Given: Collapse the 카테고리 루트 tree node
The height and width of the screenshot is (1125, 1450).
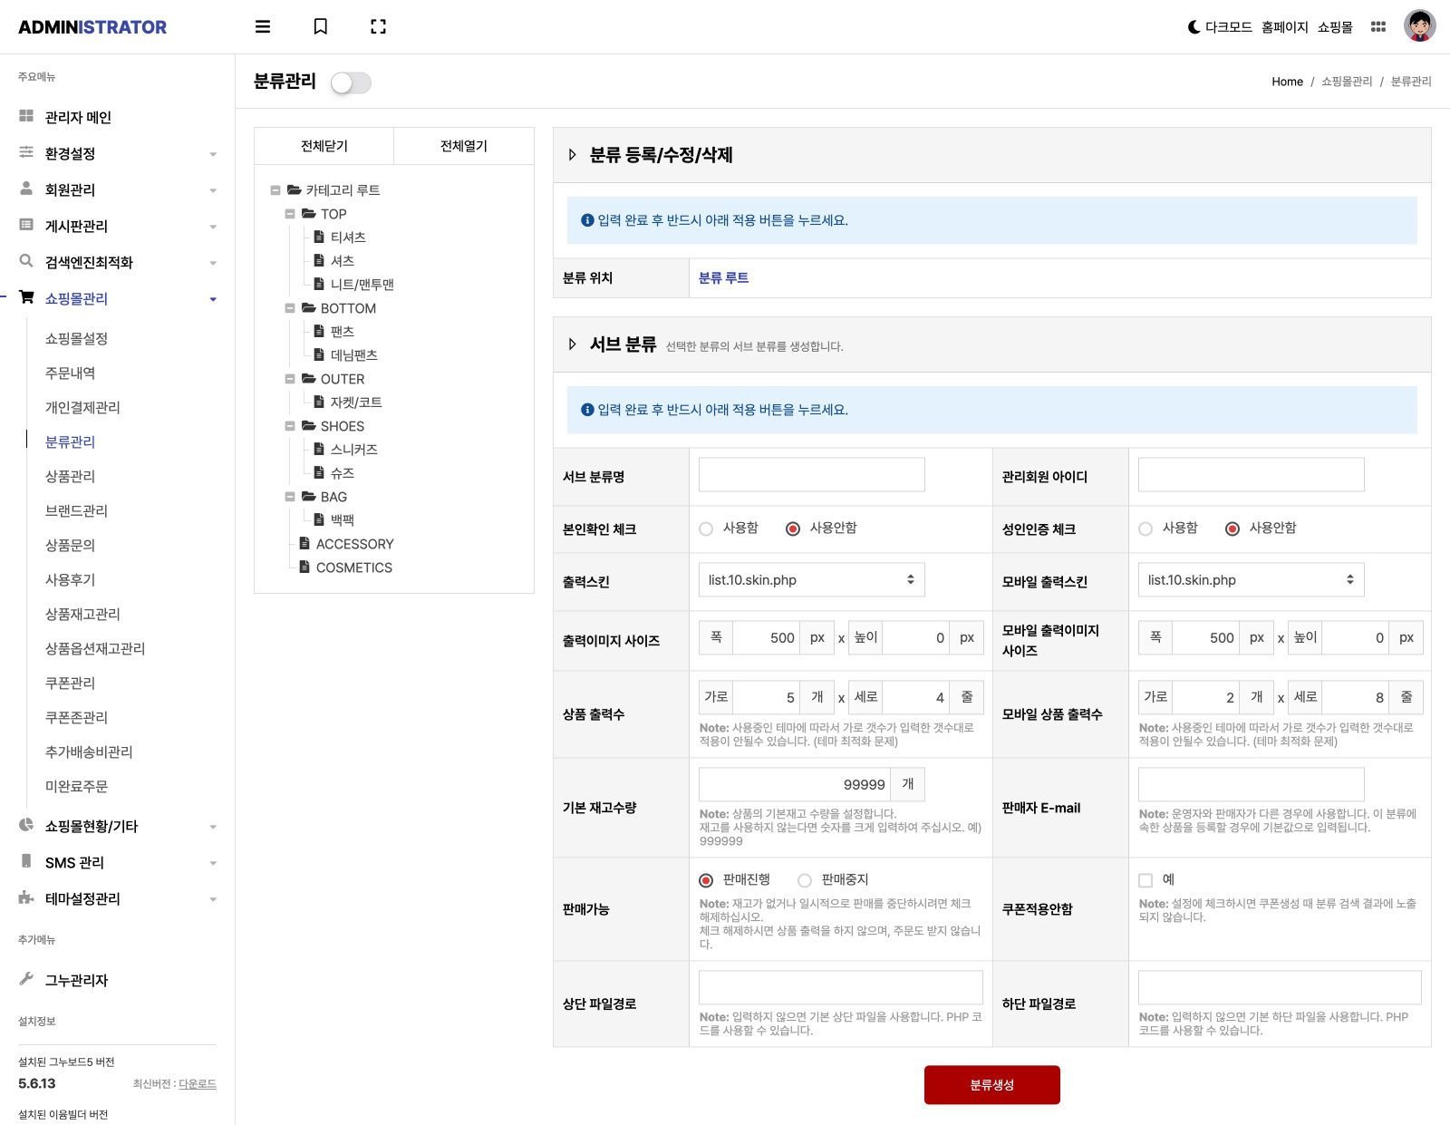Looking at the screenshot, I should [275, 190].
